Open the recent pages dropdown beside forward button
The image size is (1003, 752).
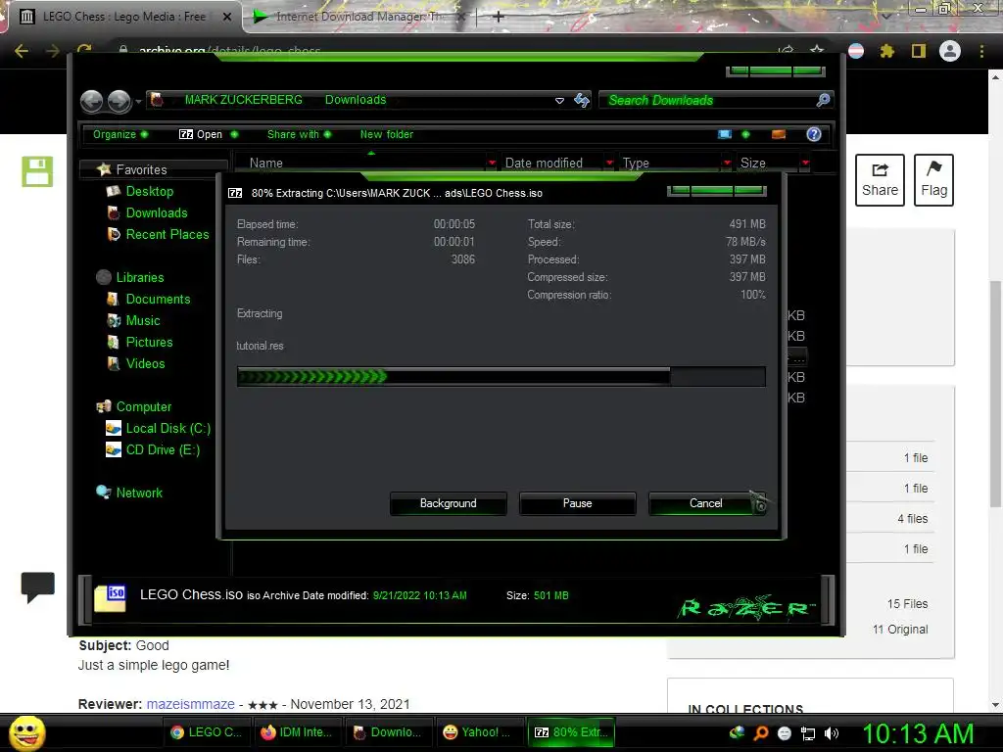[138, 101]
